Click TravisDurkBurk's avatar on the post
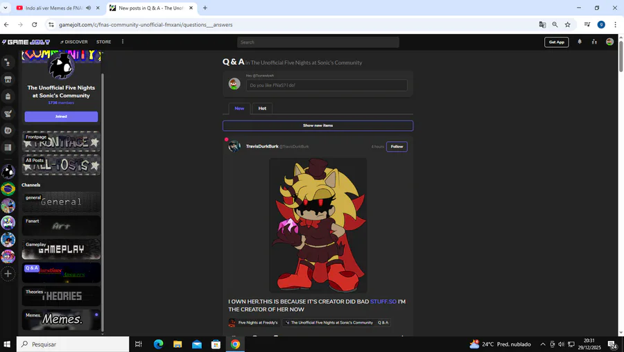 point(234,146)
